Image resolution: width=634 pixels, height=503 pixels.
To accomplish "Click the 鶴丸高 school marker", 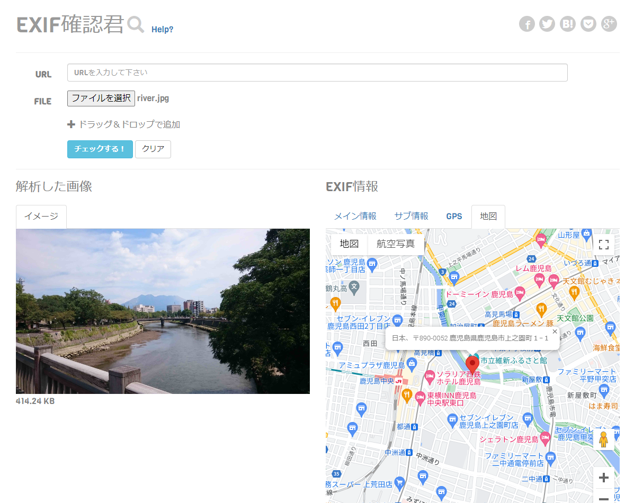I will coord(354,288).
